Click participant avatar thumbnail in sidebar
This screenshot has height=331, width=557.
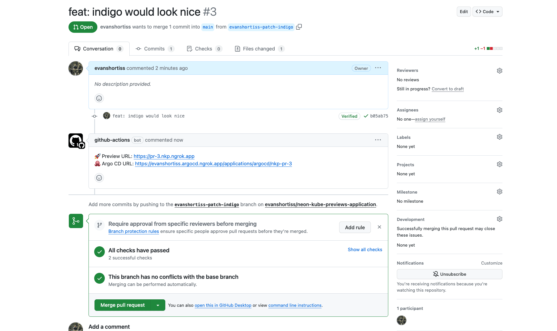pyautogui.click(x=401, y=320)
